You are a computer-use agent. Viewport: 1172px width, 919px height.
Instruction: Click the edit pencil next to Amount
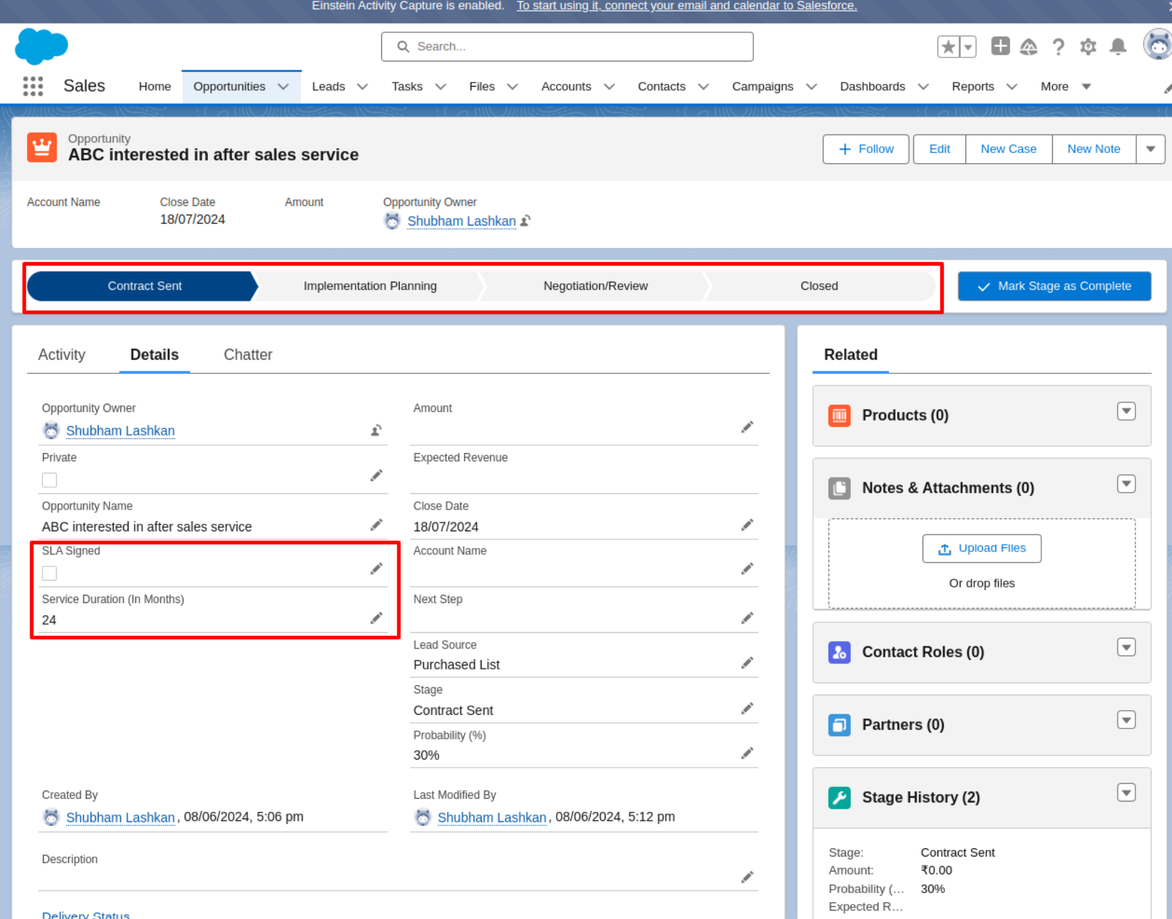tap(747, 427)
